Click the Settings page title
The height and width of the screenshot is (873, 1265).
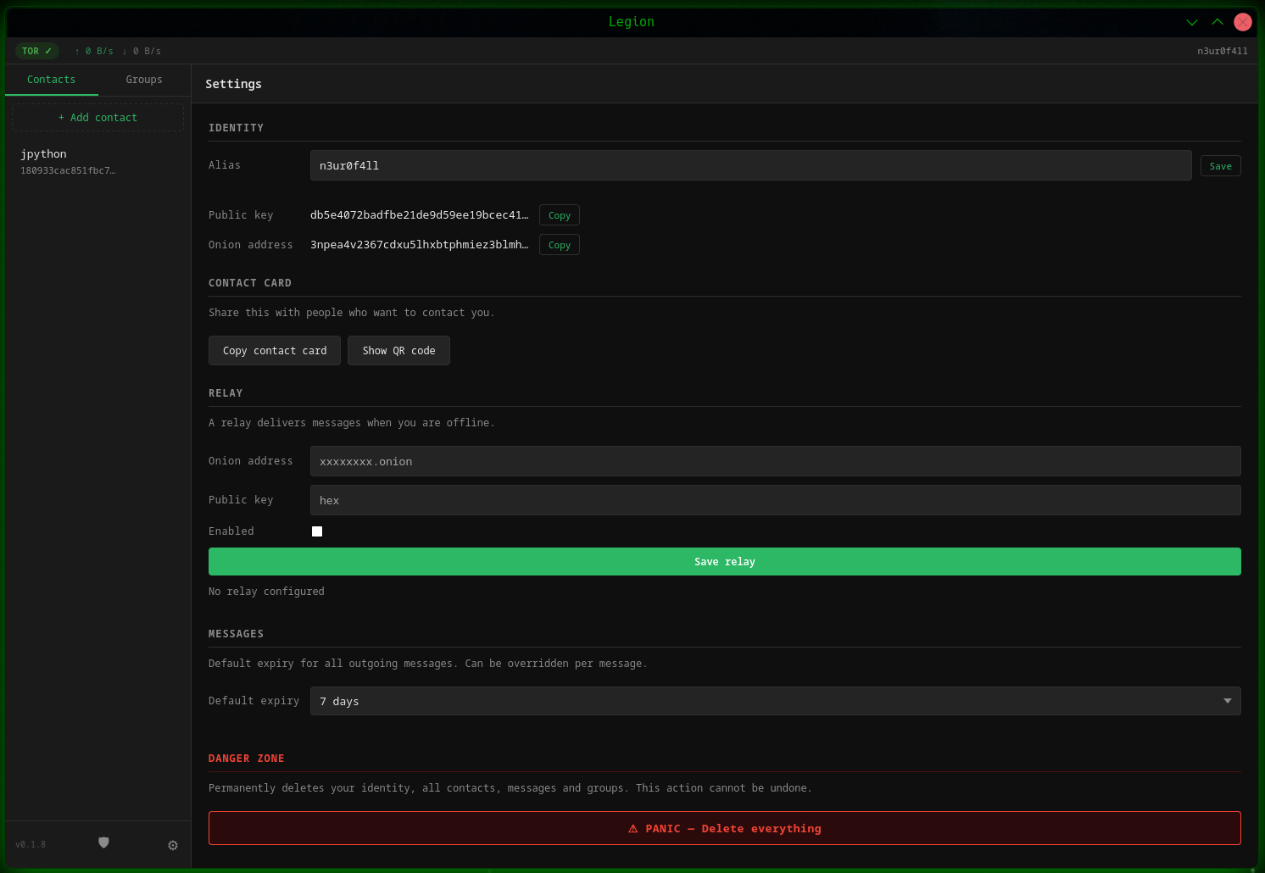tap(233, 84)
